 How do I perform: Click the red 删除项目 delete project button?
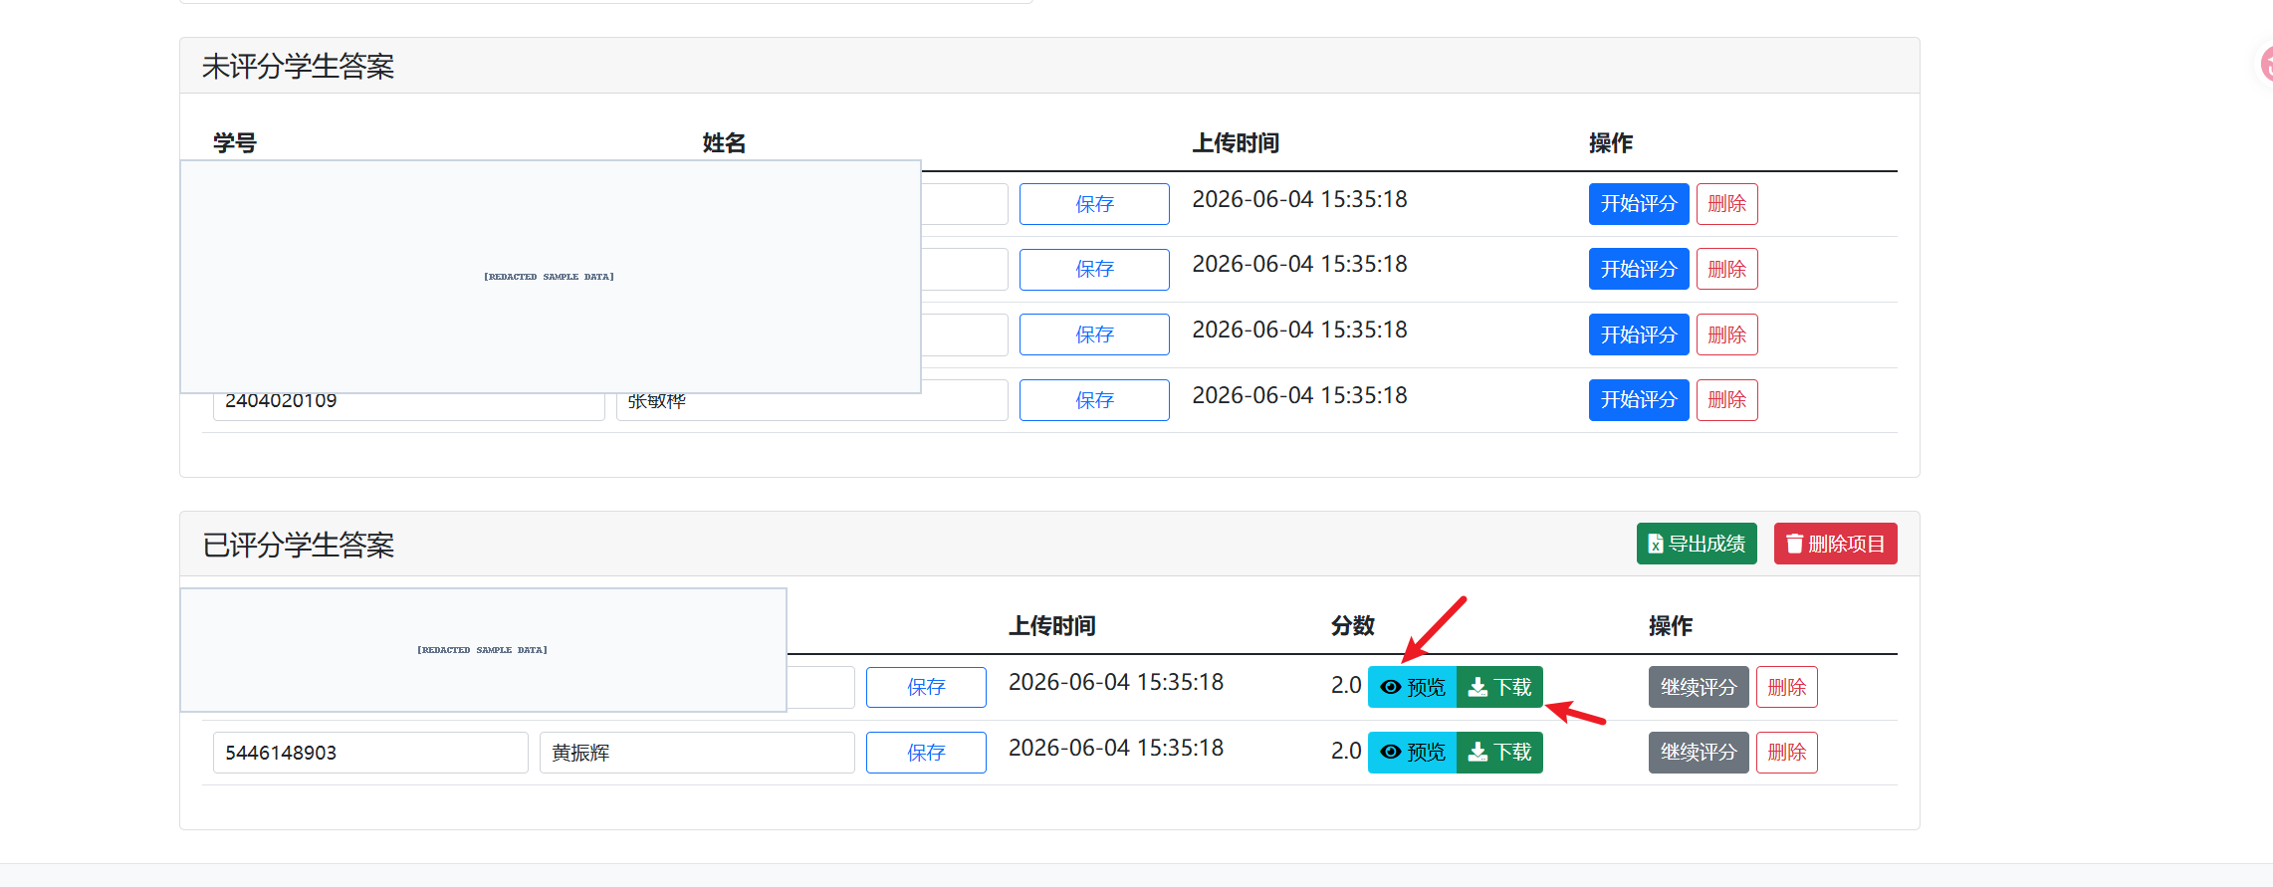pos(1835,544)
